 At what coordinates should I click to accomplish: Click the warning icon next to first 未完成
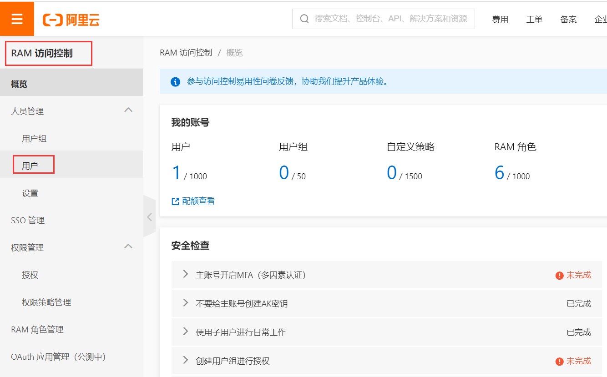pos(559,275)
